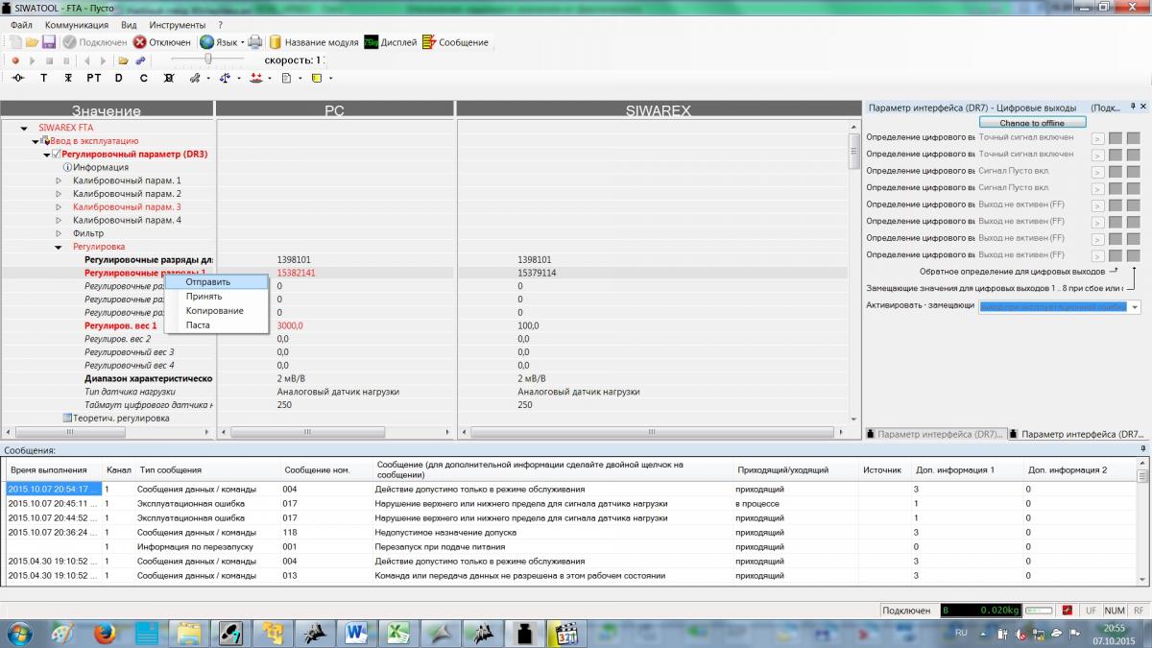Click the small folder icon beside recording controls
This screenshot has height=648, width=1152.
point(123,60)
